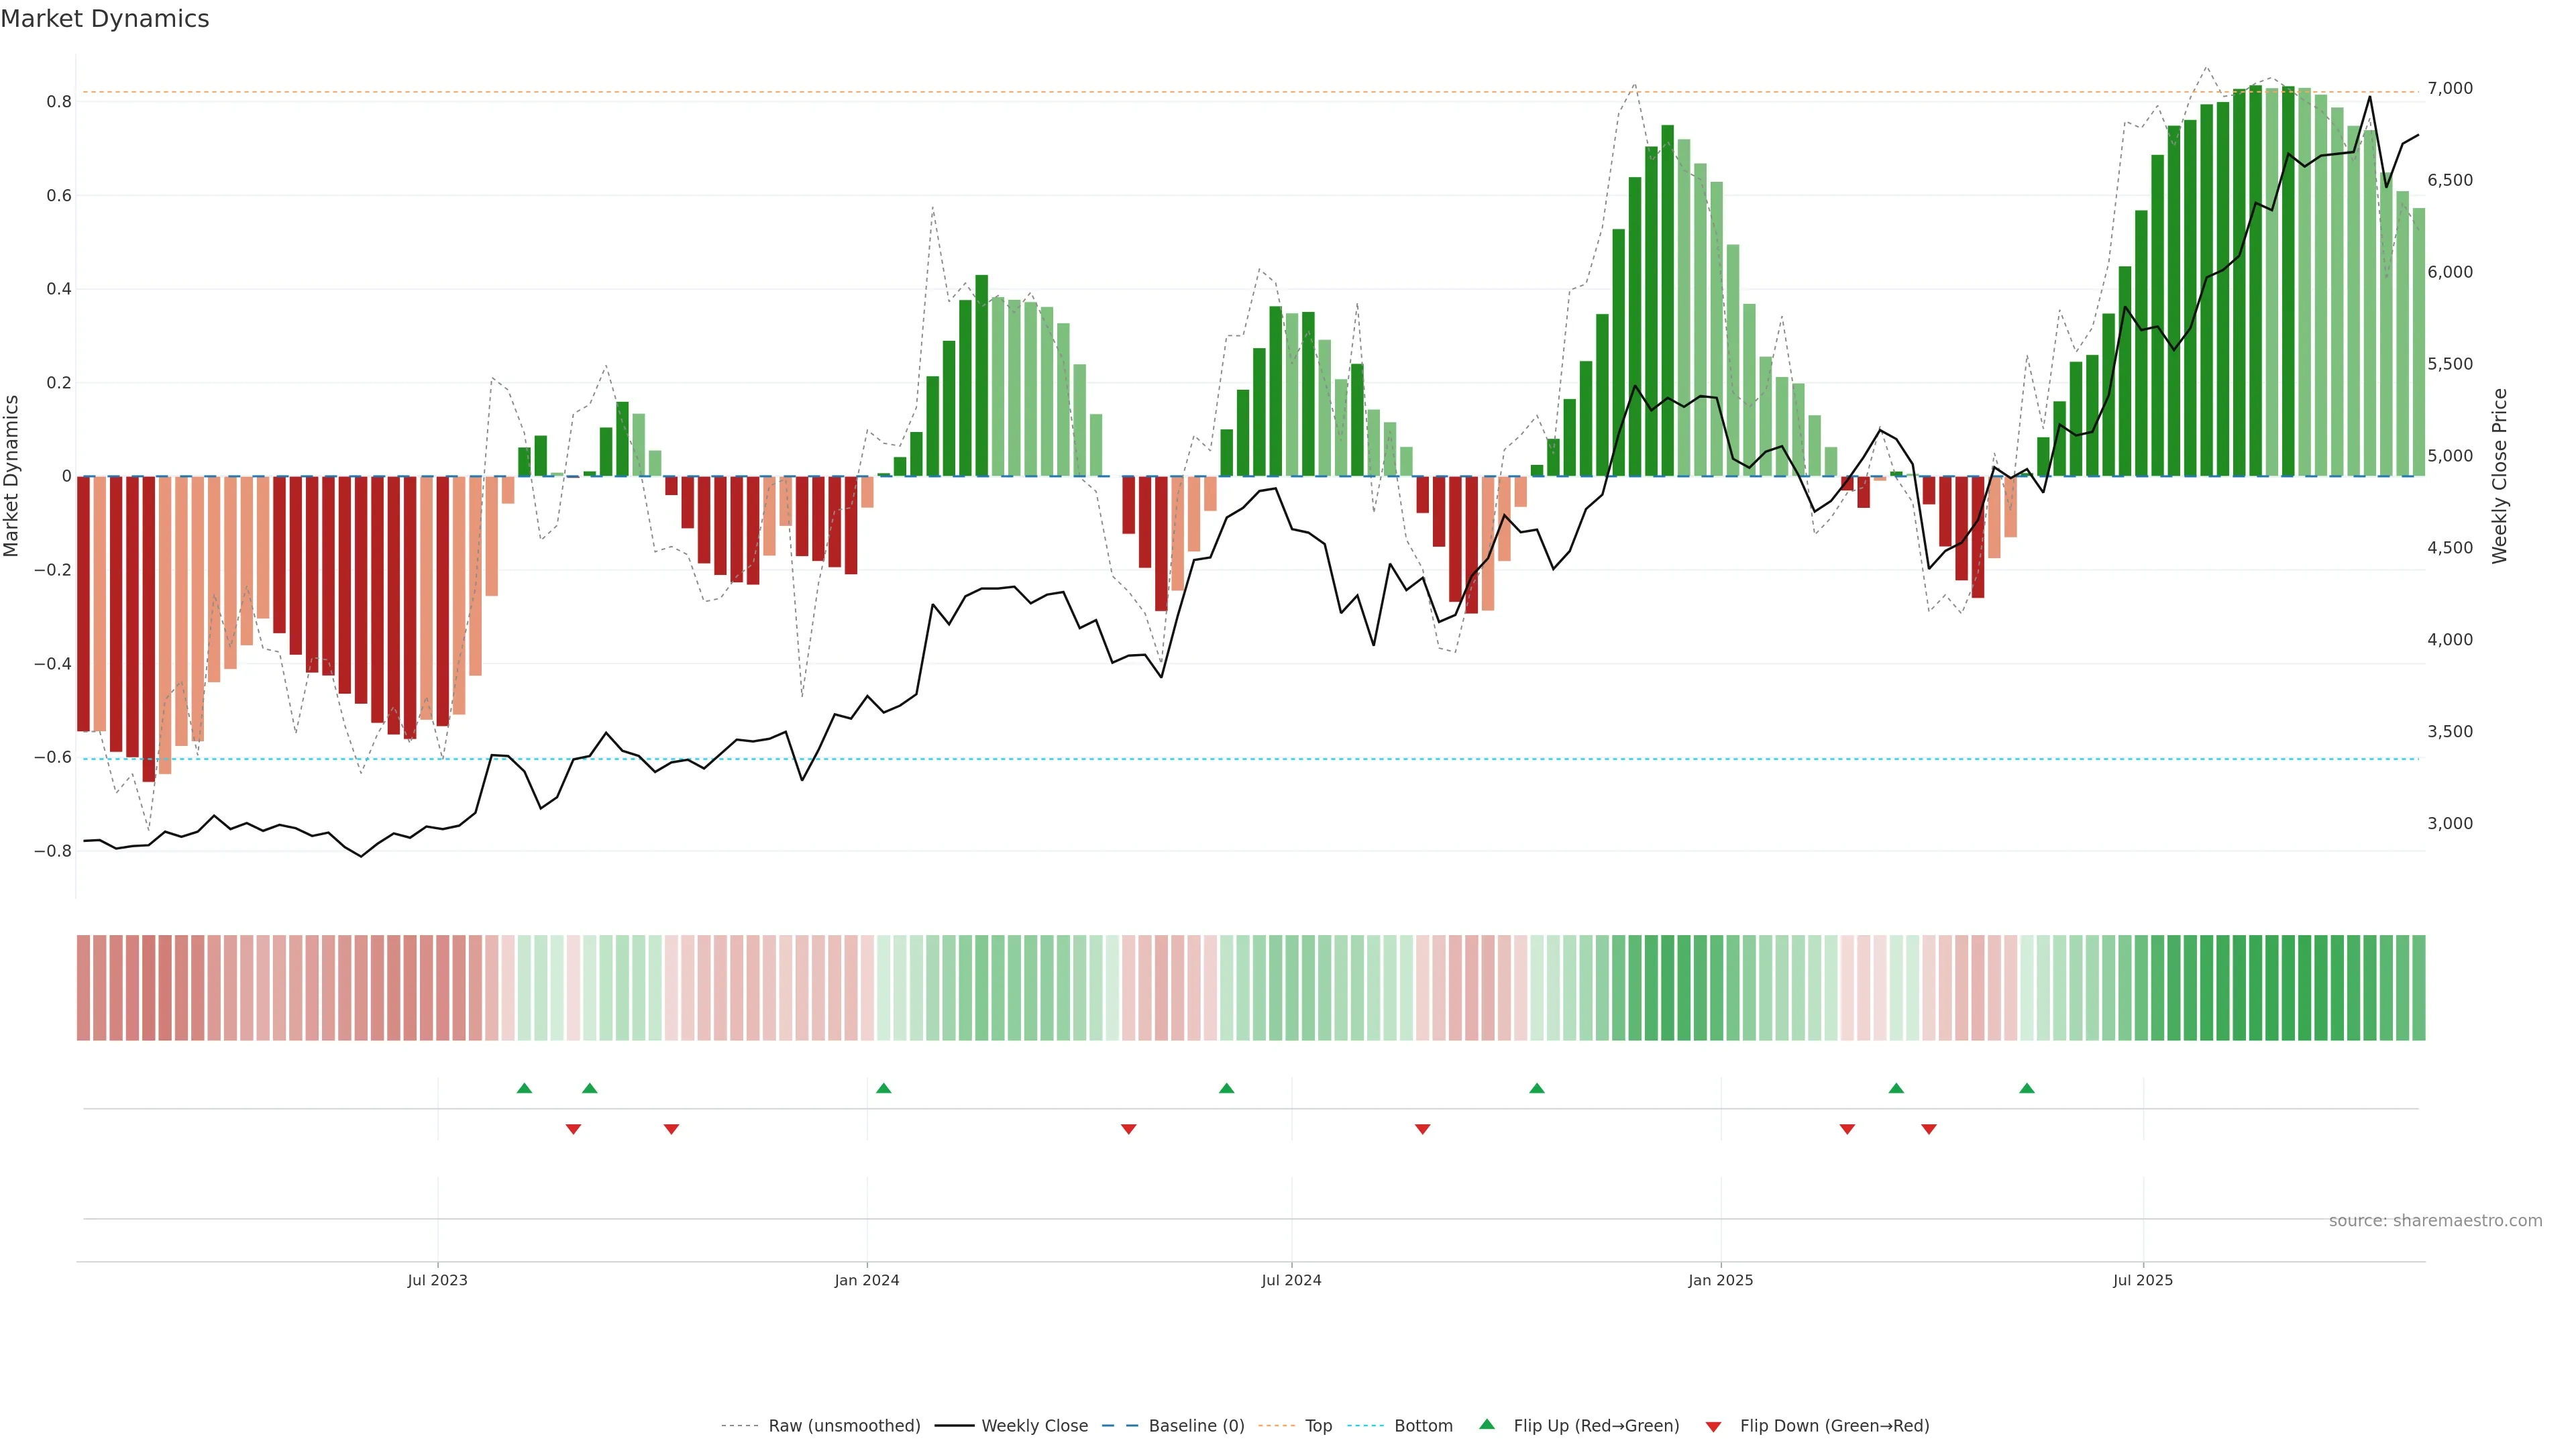Click the rightmost green heatmap strip cell
The image size is (2576, 1449).
2418,987
